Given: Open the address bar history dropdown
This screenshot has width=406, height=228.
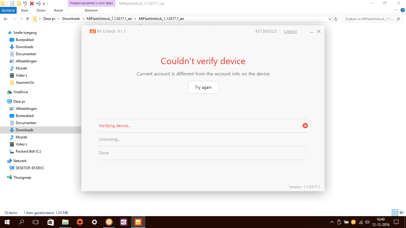Looking at the screenshot, I should tap(330, 19).
